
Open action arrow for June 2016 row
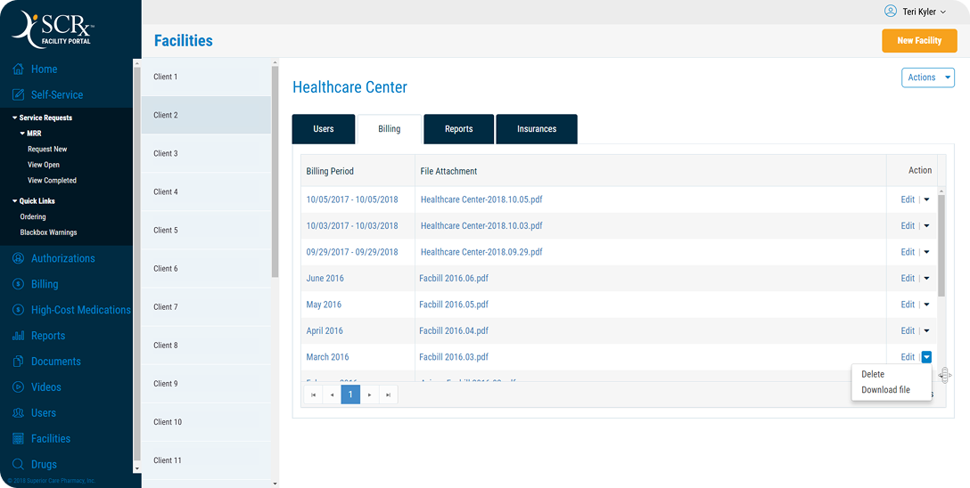coord(926,278)
